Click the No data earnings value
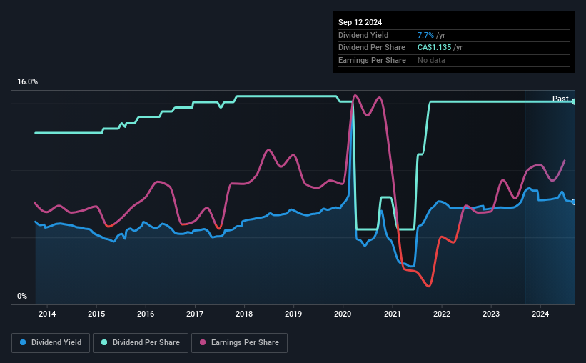The height and width of the screenshot is (363, 586). (431, 60)
